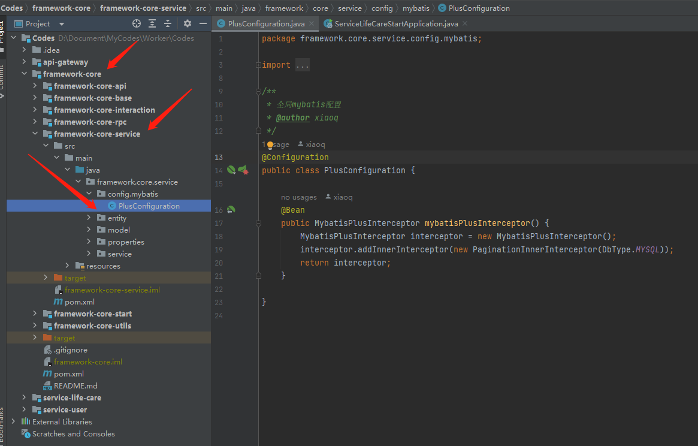The width and height of the screenshot is (698, 446).
Task: Close the ServiceLifeCareStartApplication.java tab
Action: 465,23
